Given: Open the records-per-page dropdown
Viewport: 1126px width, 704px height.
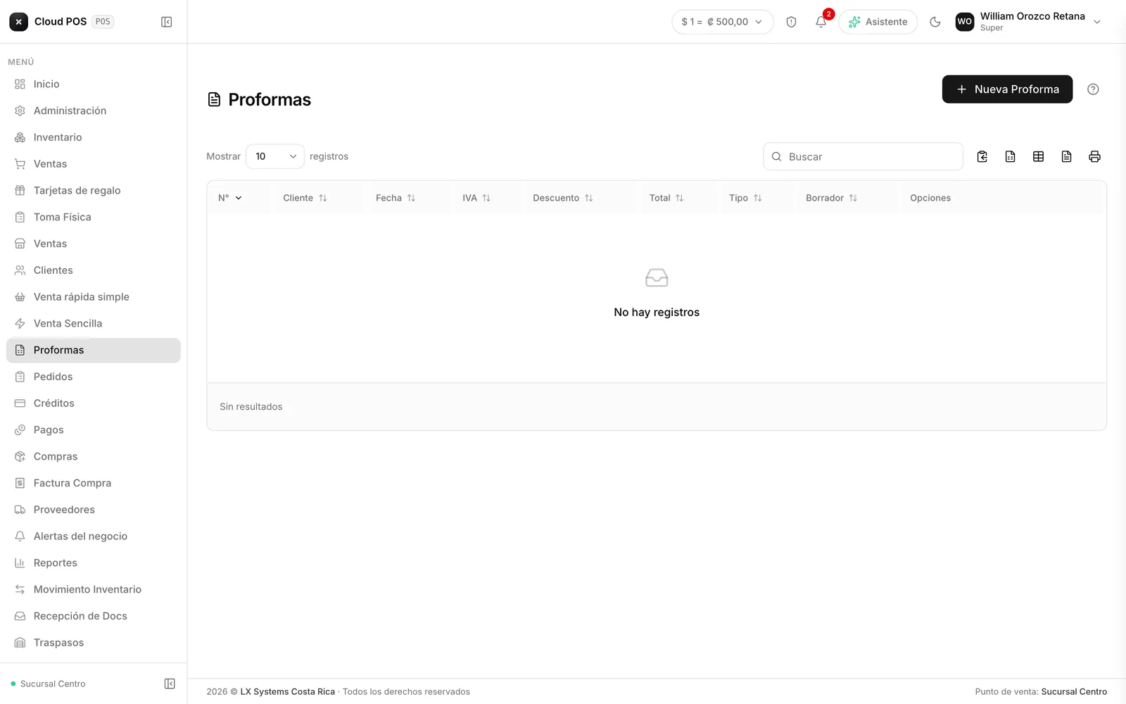Looking at the screenshot, I should pos(275,156).
